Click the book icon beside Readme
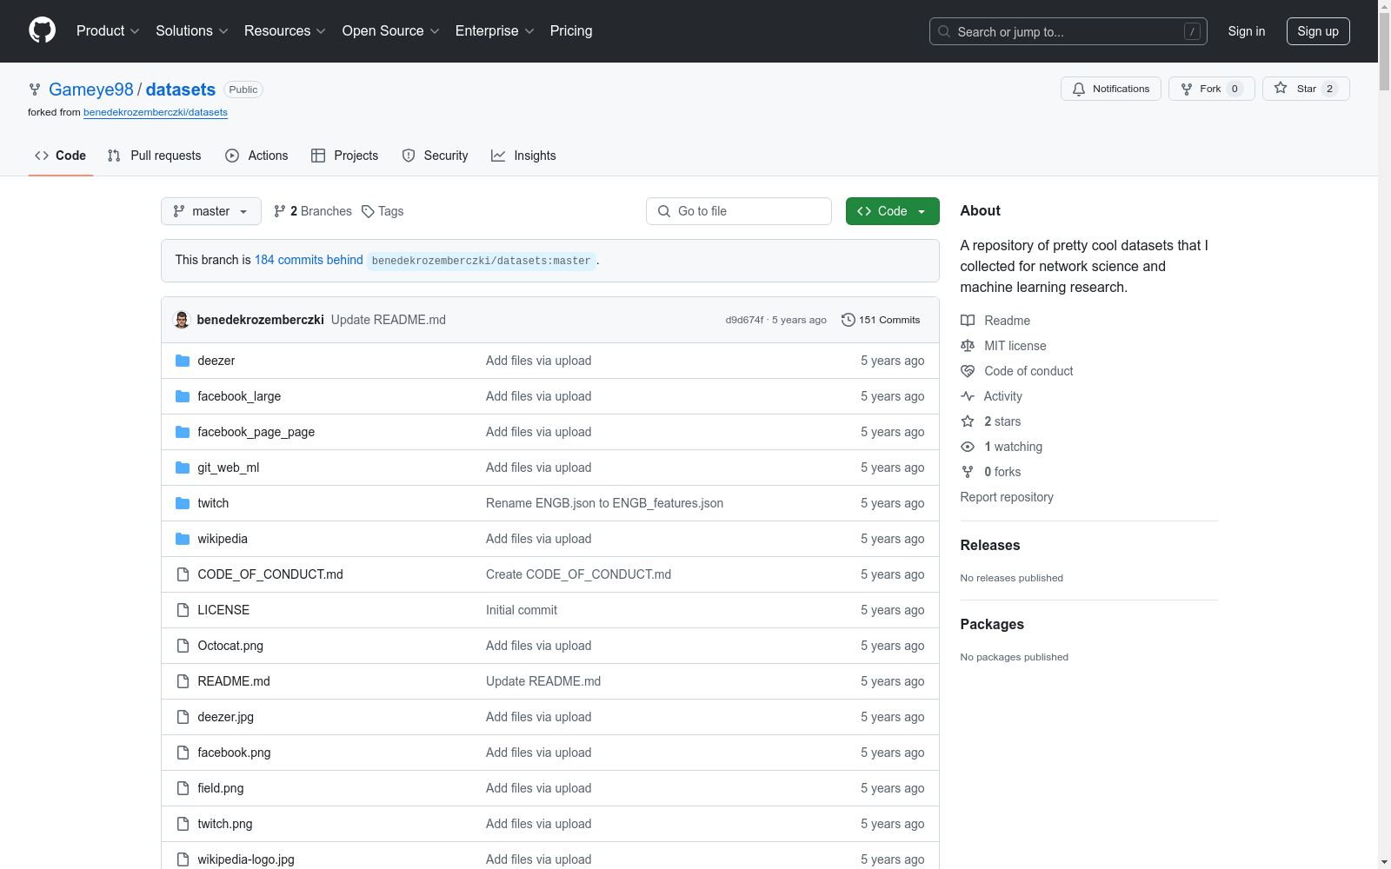Screen dimensions: 1391x869 click(968, 321)
